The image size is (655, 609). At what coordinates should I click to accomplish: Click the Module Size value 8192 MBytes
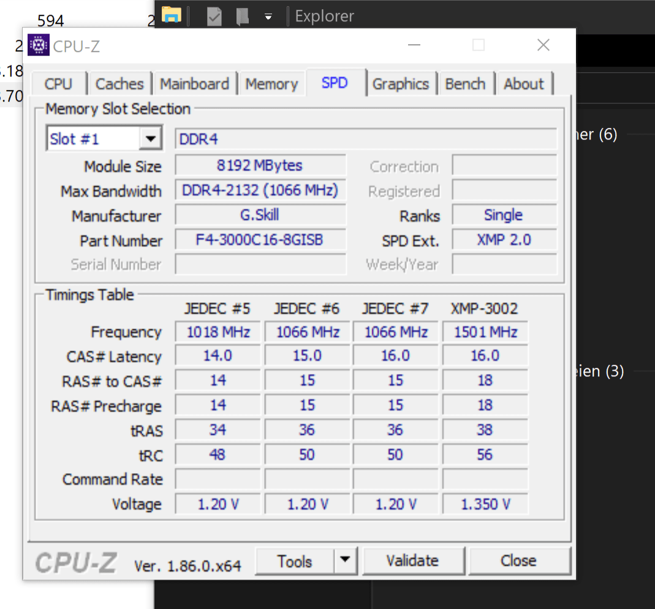click(260, 165)
